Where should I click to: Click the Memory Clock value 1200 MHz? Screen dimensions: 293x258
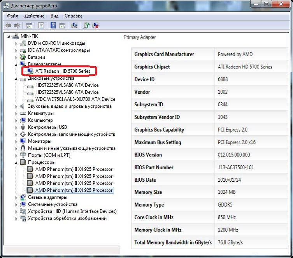click(x=228, y=230)
